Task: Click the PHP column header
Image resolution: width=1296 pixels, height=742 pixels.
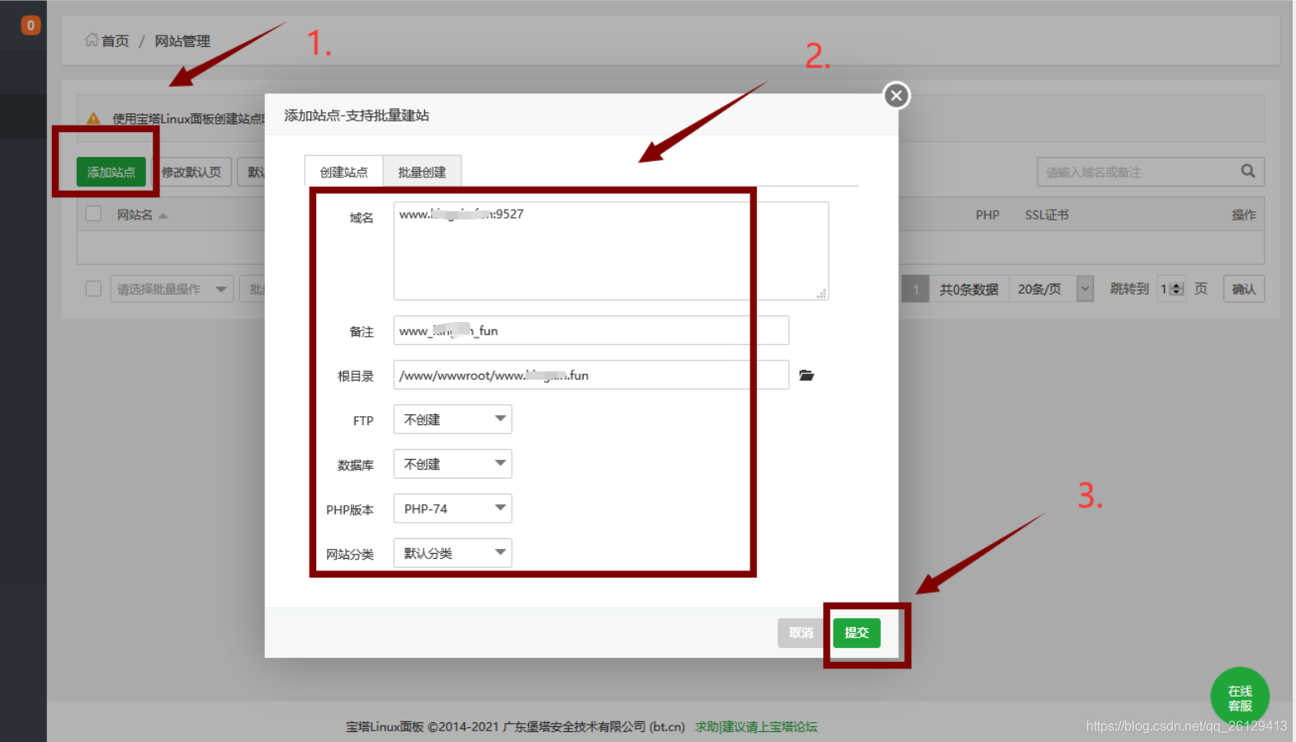Action: click(987, 215)
